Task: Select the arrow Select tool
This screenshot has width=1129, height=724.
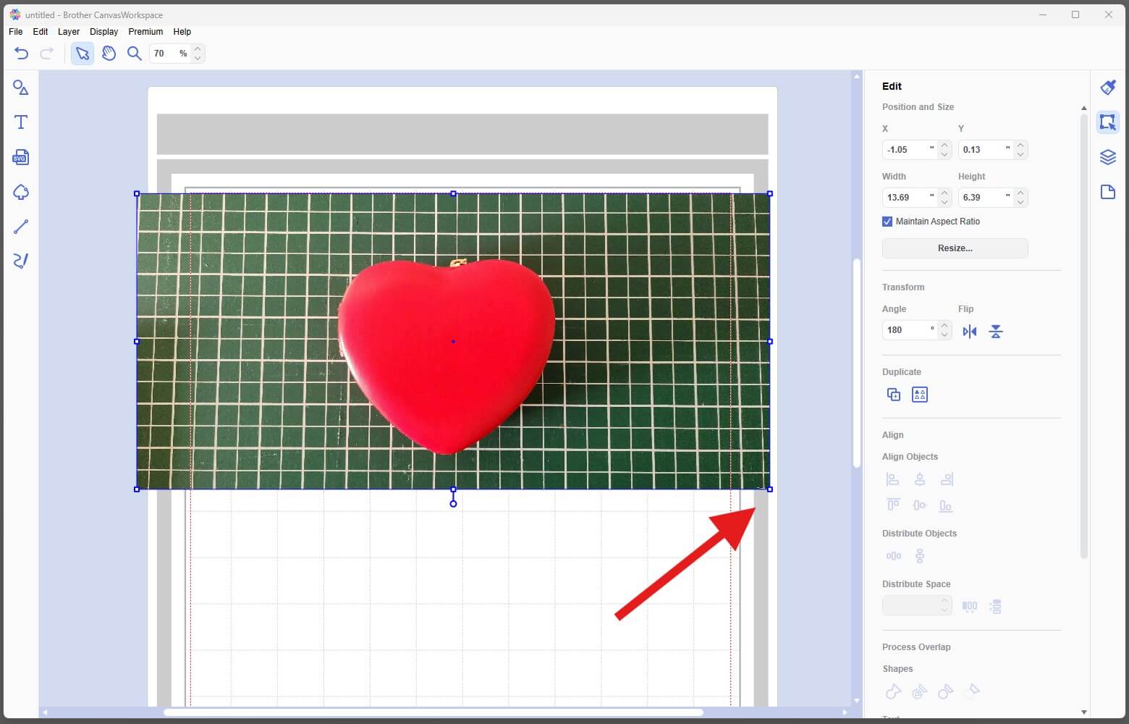Action: 83,53
